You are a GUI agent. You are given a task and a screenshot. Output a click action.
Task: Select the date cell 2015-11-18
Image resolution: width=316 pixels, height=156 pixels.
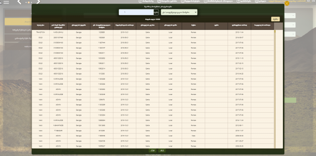click(239, 58)
